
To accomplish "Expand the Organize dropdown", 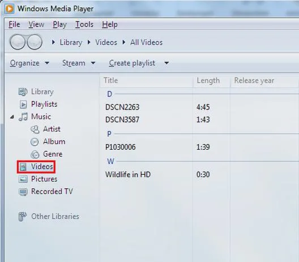I will pyautogui.click(x=47, y=63).
